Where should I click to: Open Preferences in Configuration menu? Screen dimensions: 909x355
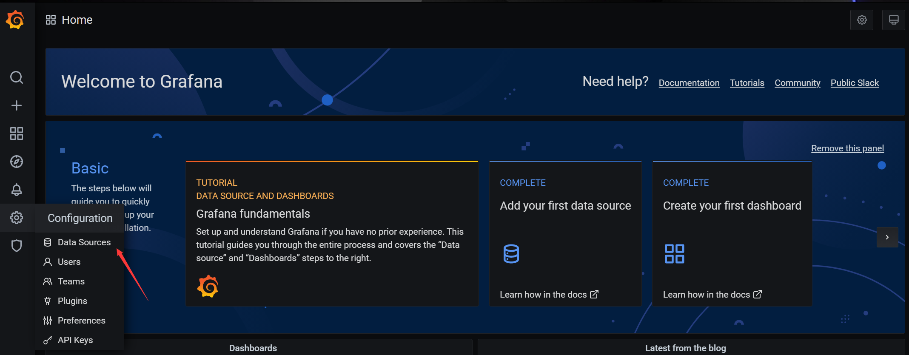(80, 321)
